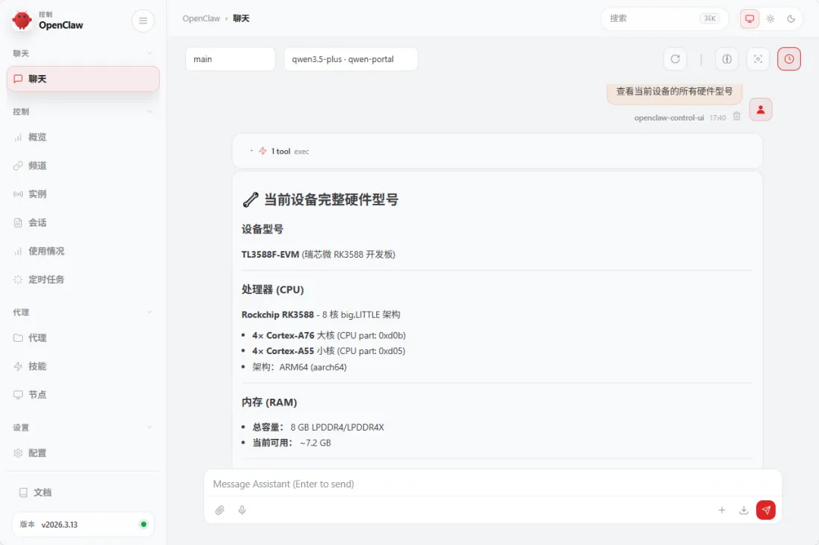Refresh the chat with reload icon
This screenshot has height=545, width=819.
click(x=675, y=59)
